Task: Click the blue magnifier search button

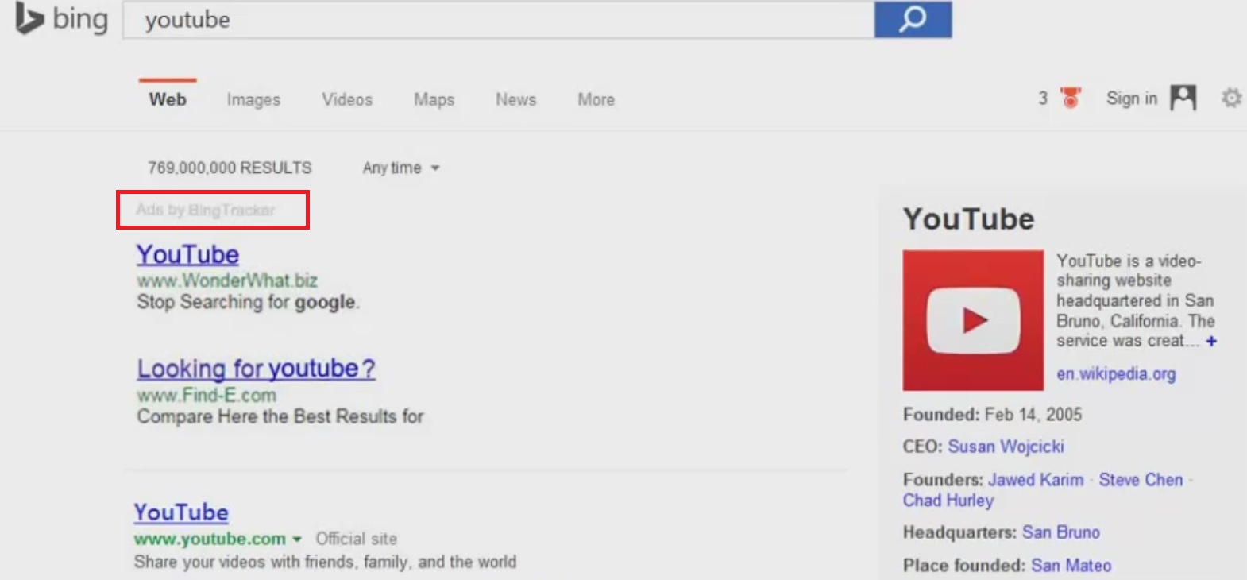Action: pyautogui.click(x=913, y=19)
